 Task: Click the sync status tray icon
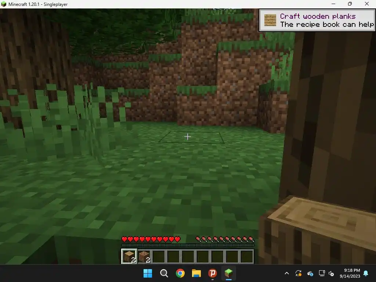pyautogui.click(x=298, y=273)
